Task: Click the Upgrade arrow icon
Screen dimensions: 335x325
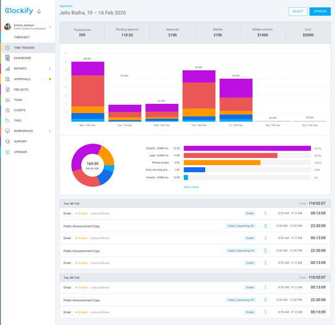Action: 8,152
